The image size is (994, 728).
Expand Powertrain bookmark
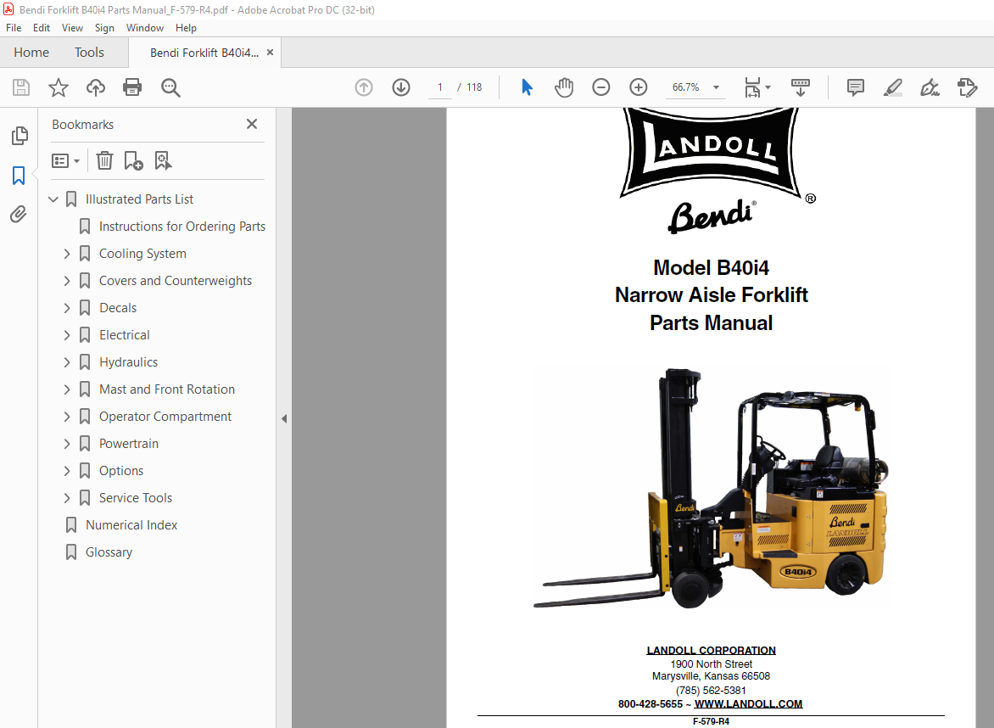(x=66, y=444)
